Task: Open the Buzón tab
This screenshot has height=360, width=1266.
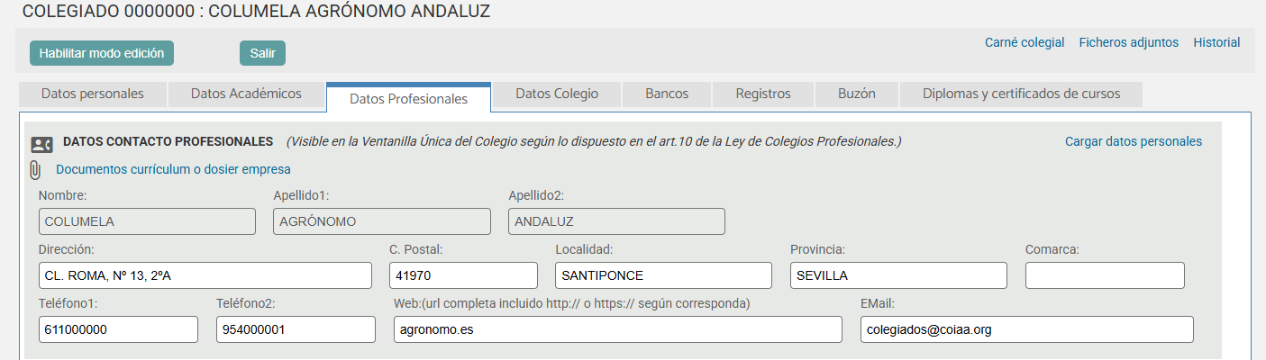Action: [856, 94]
